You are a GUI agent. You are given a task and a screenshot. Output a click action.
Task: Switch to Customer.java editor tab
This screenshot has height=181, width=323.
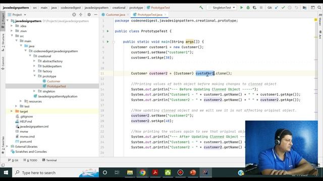(116, 15)
